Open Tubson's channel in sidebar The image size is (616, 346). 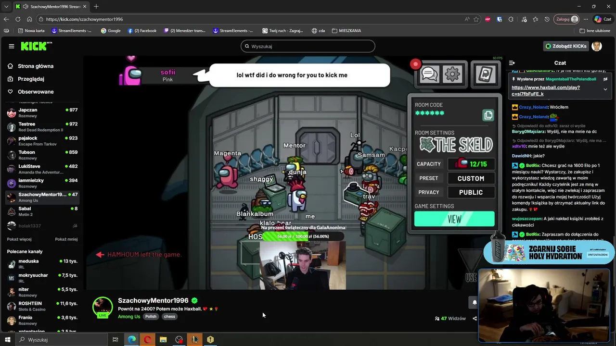pos(42,155)
